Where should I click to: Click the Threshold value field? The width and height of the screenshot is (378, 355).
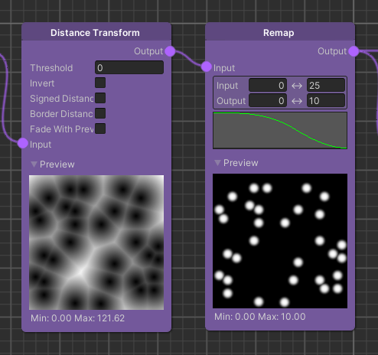[x=129, y=67]
